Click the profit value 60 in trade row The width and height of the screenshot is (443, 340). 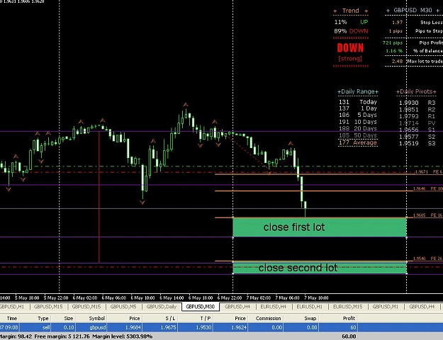pos(353,327)
